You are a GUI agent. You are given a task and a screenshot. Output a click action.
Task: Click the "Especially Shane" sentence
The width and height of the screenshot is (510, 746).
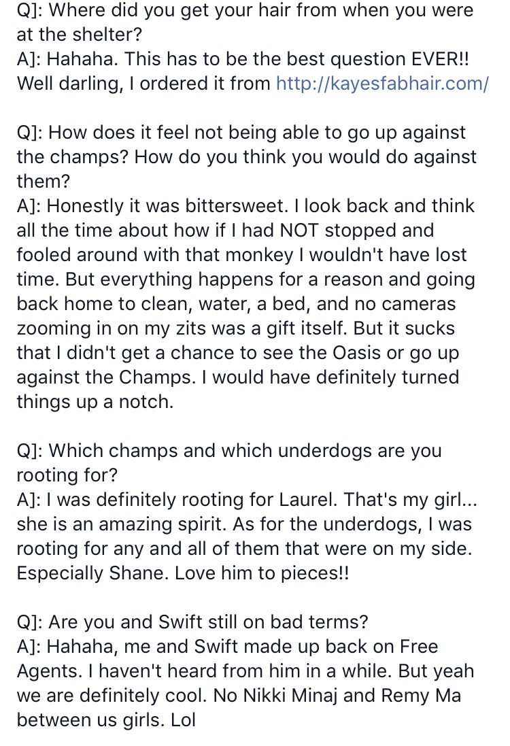tap(183, 573)
